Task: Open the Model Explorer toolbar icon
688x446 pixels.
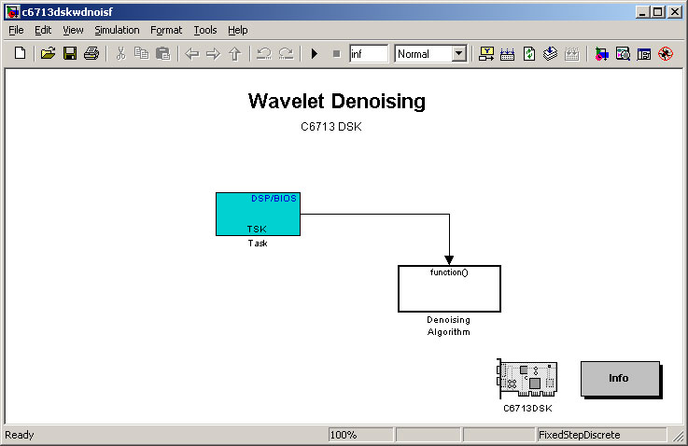Action: click(x=623, y=53)
